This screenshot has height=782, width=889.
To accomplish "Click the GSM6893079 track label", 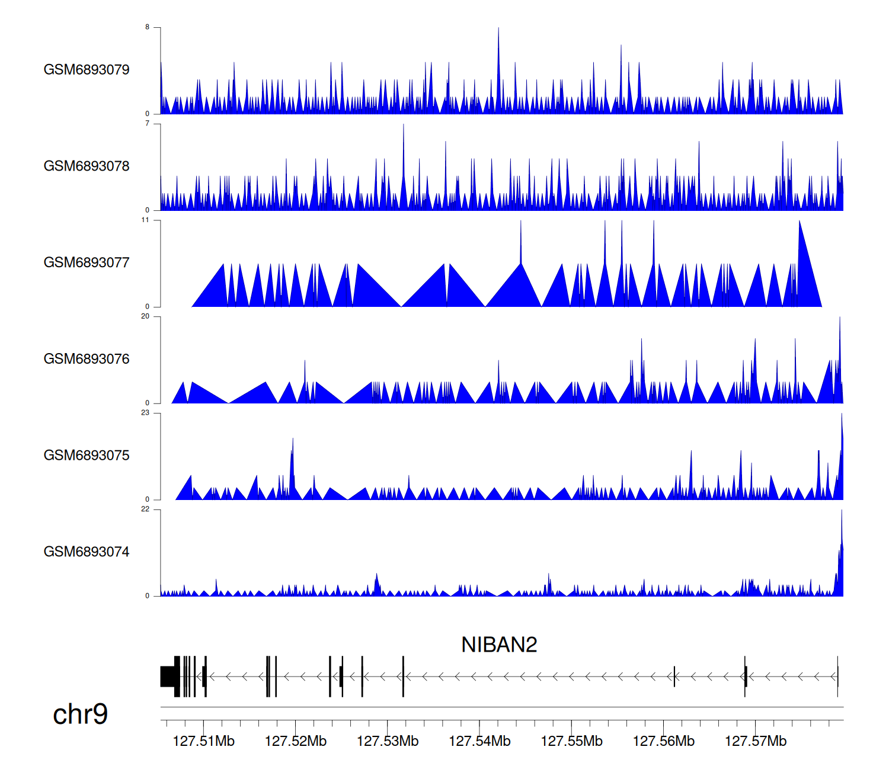I will (x=87, y=70).
